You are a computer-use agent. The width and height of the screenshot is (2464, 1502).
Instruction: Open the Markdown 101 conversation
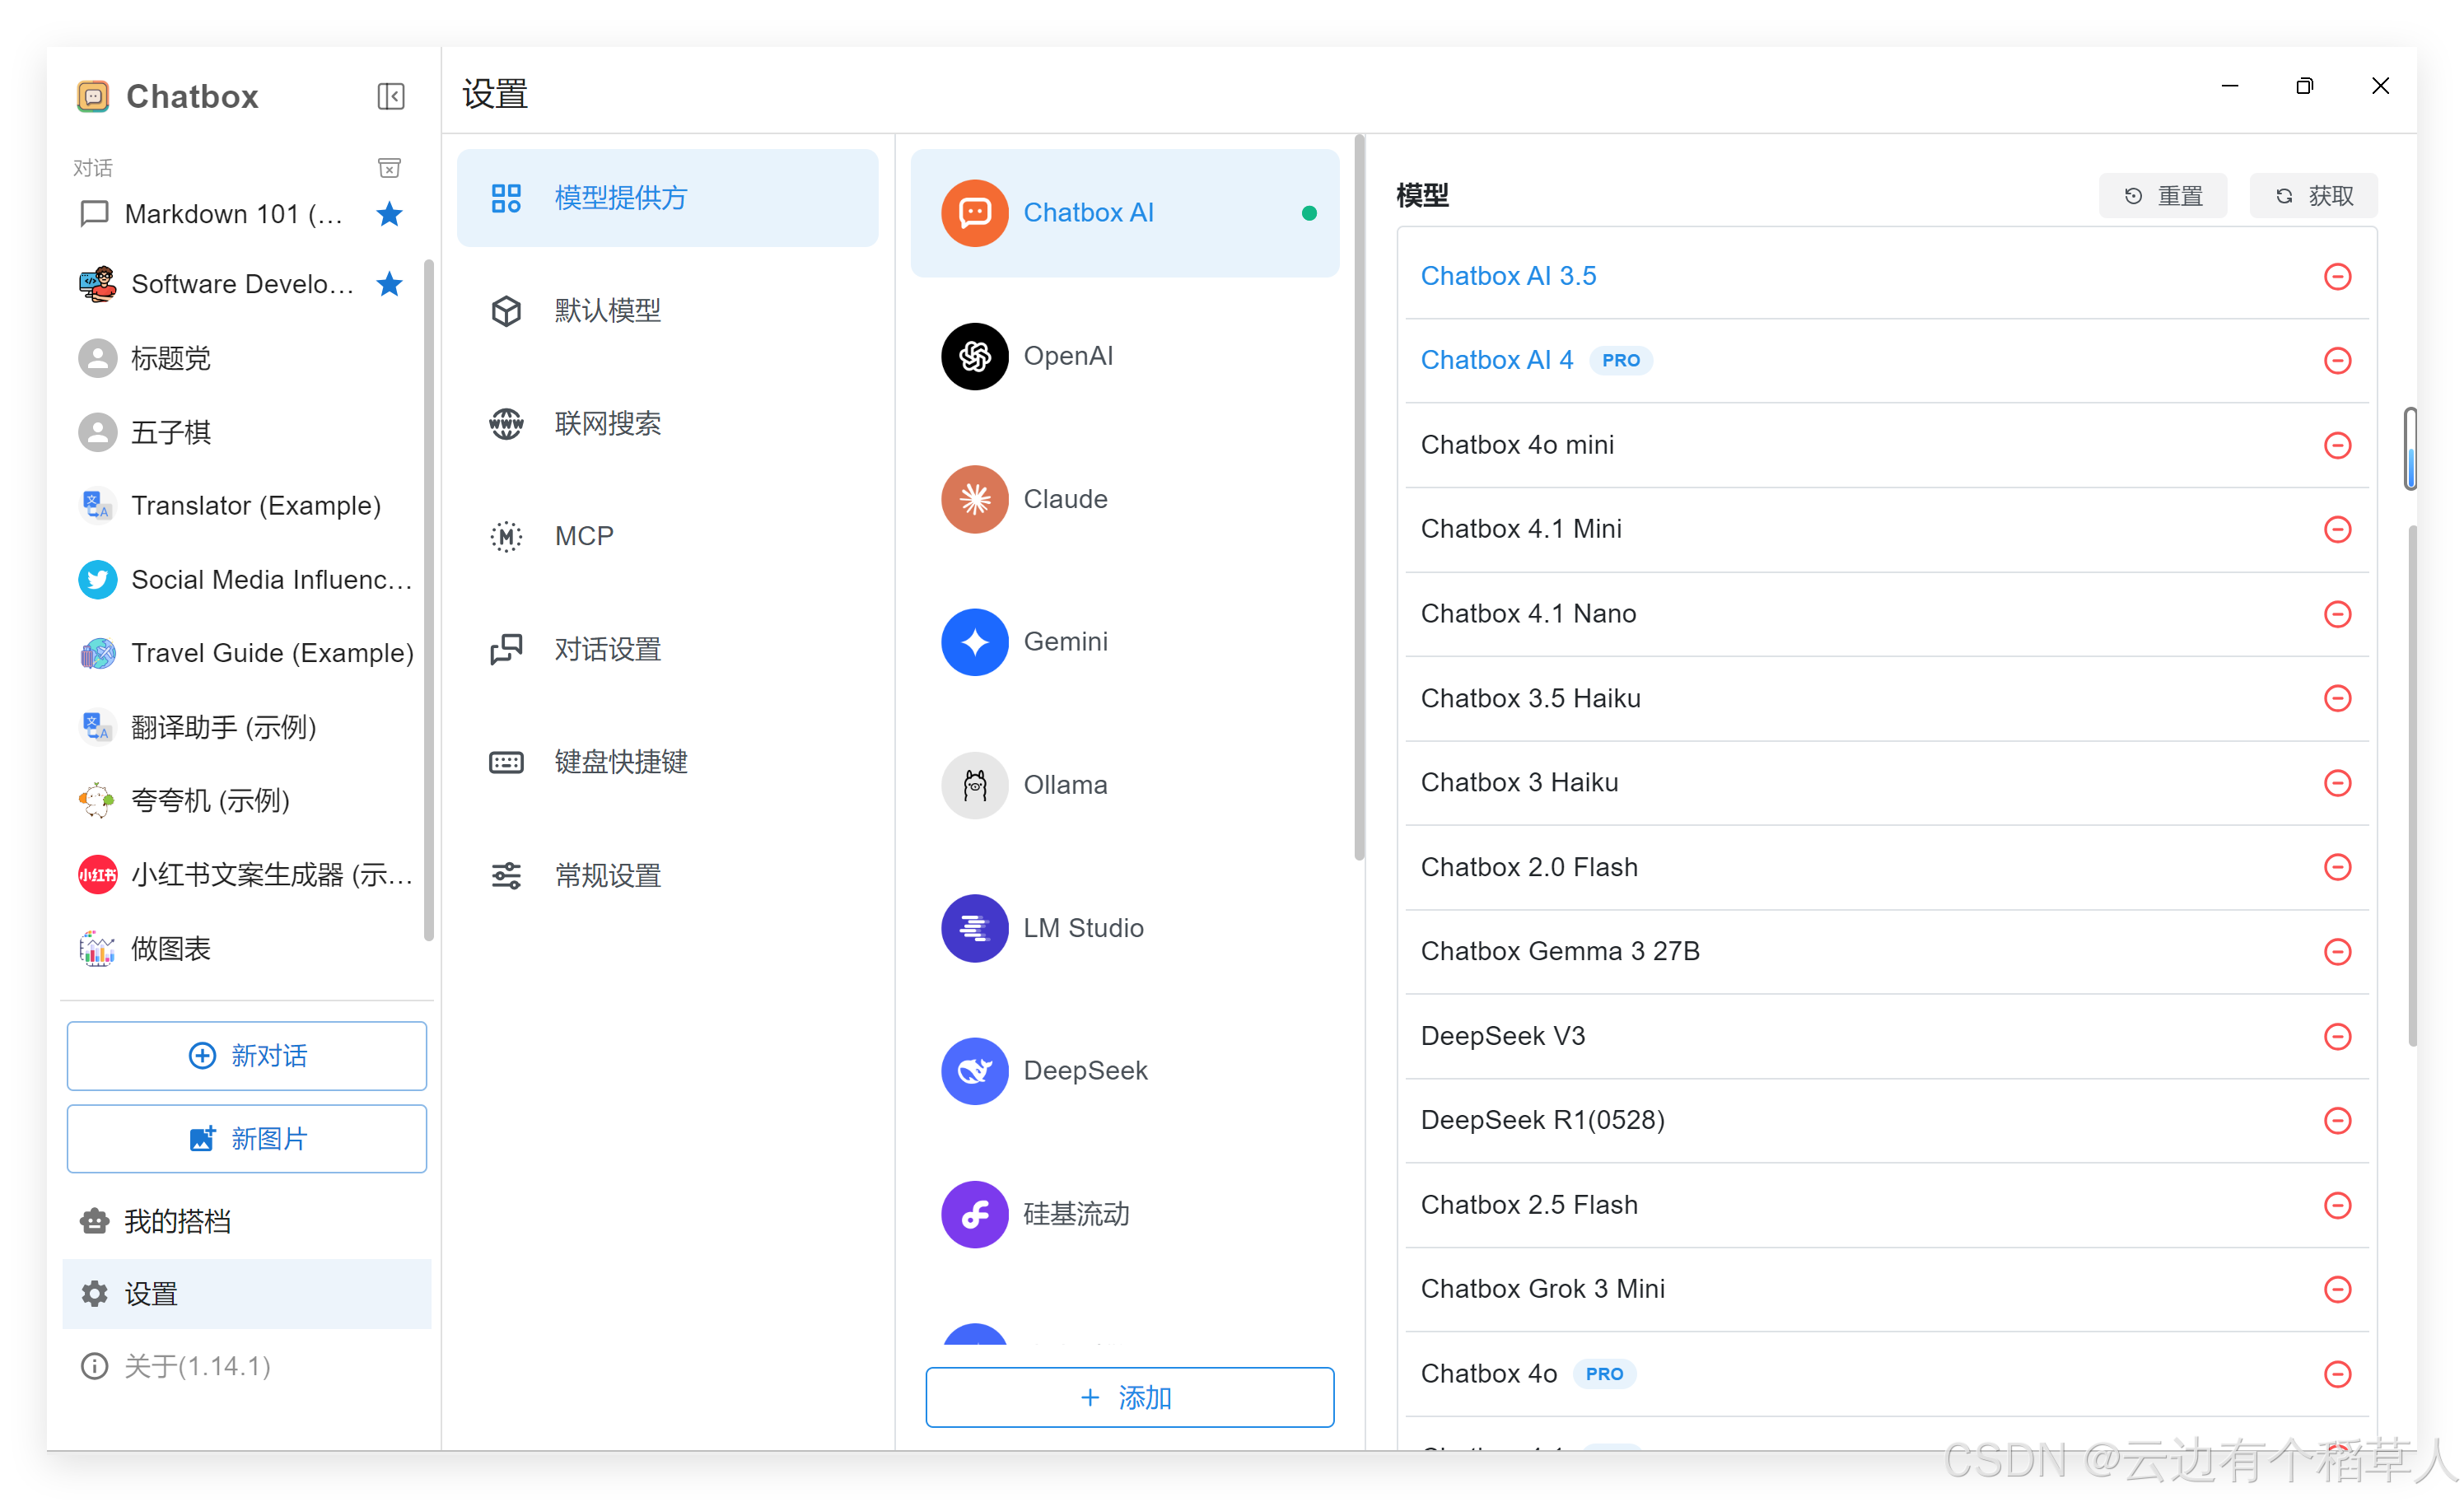pyautogui.click(x=234, y=214)
